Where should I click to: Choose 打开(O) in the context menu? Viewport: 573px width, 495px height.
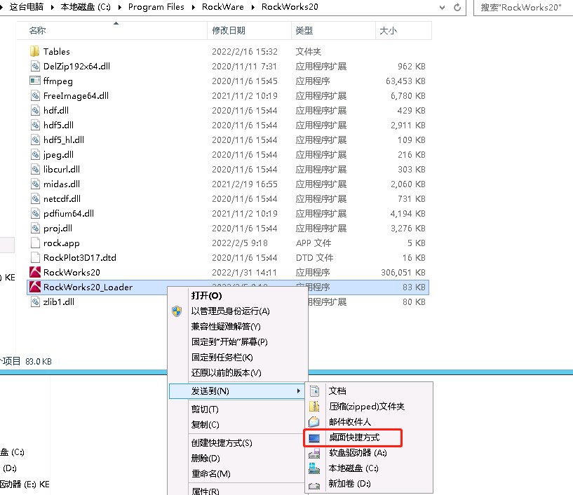(x=206, y=296)
